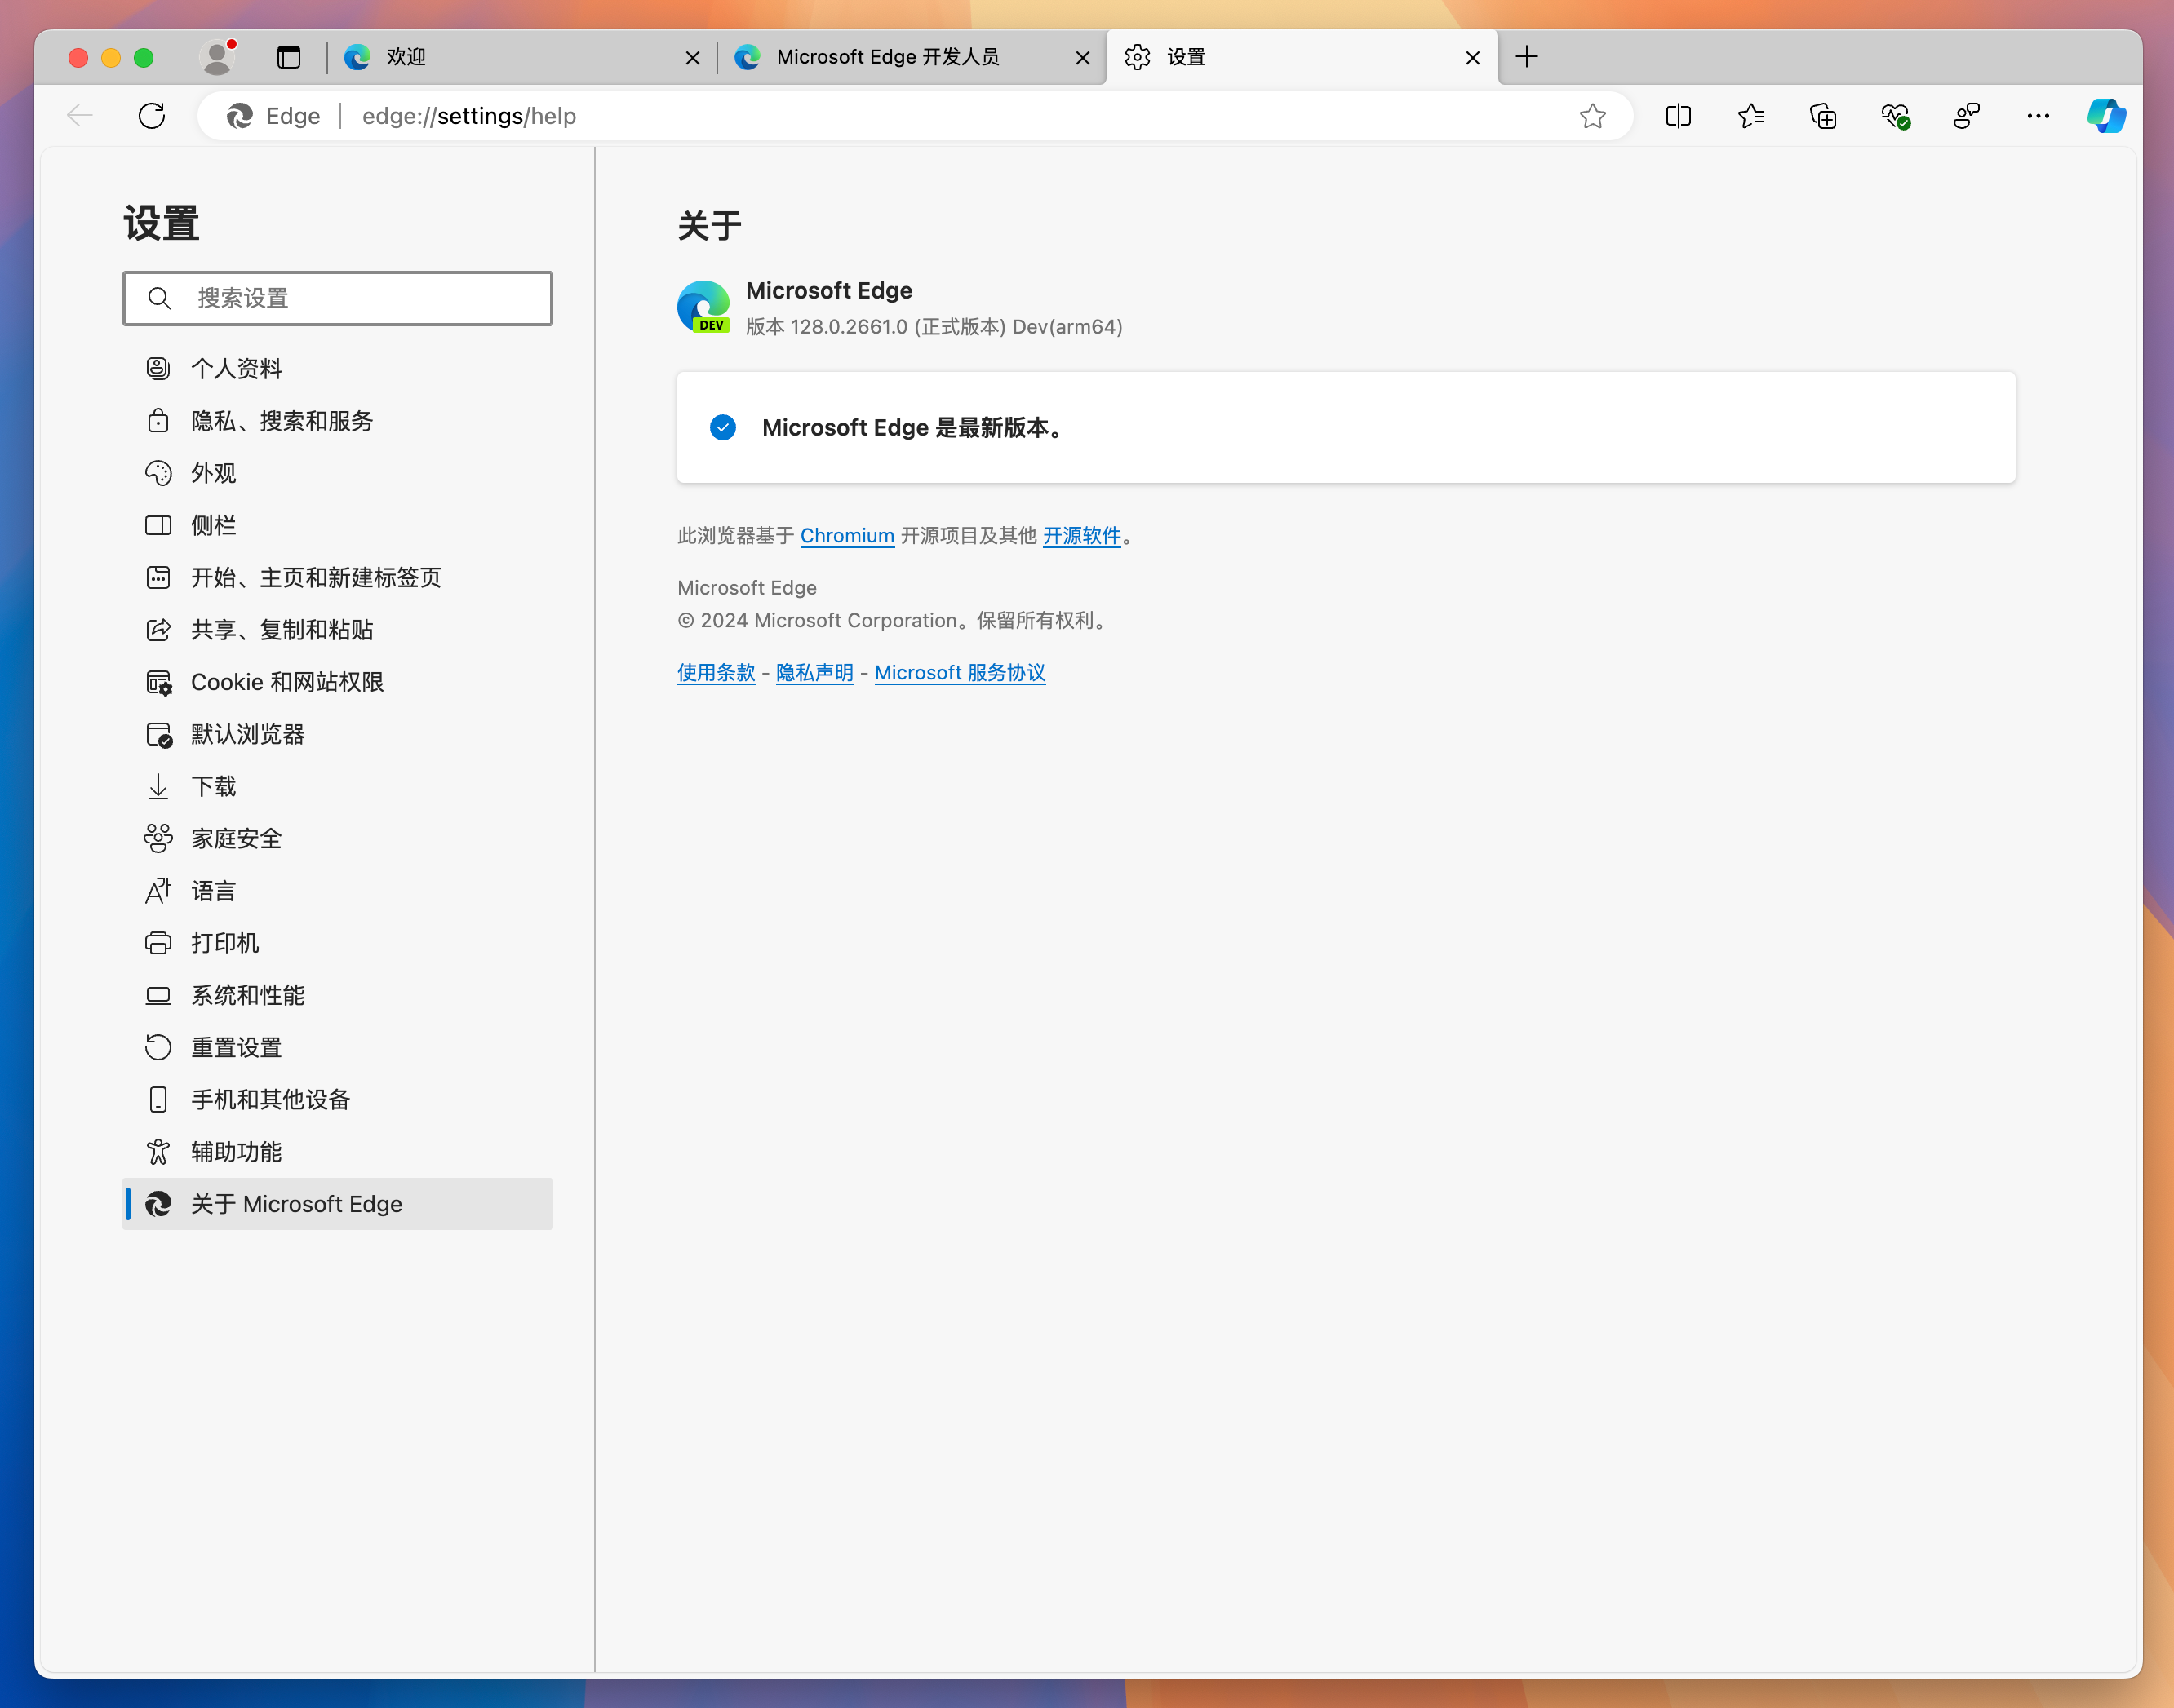Click the settings search input field
Viewport: 2174px width, 1708px height.
pyautogui.click(x=337, y=296)
